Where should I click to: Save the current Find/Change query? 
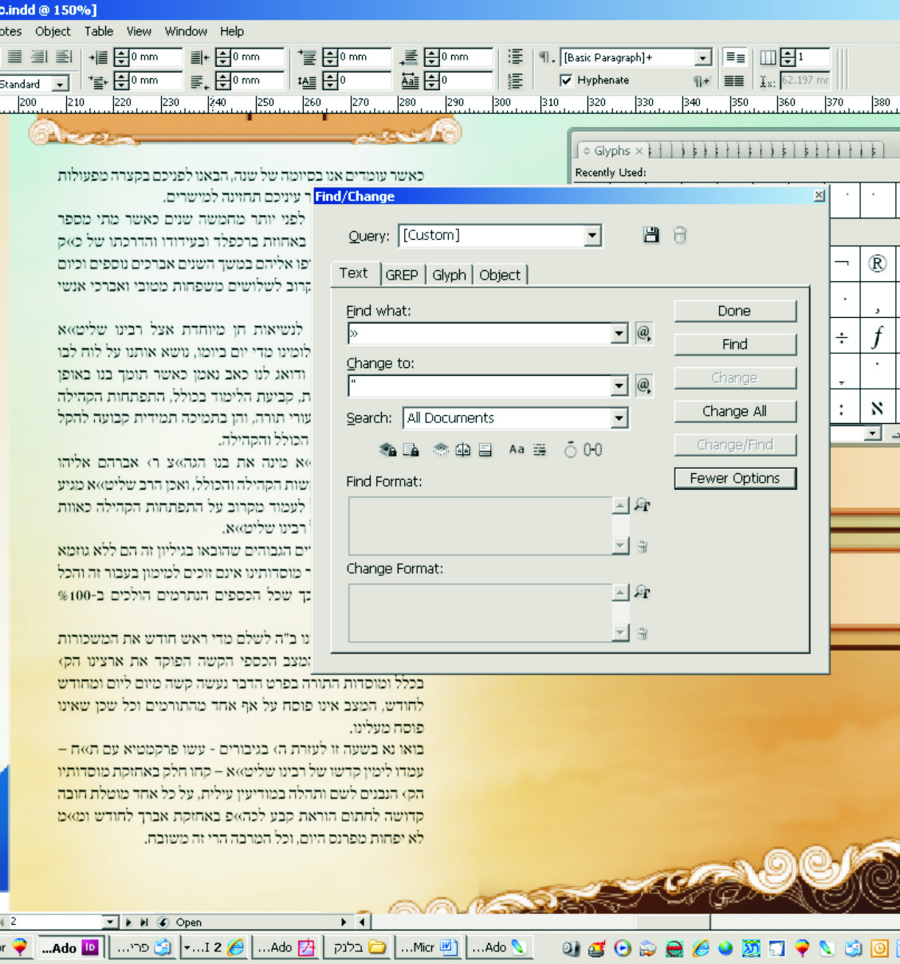(x=651, y=235)
